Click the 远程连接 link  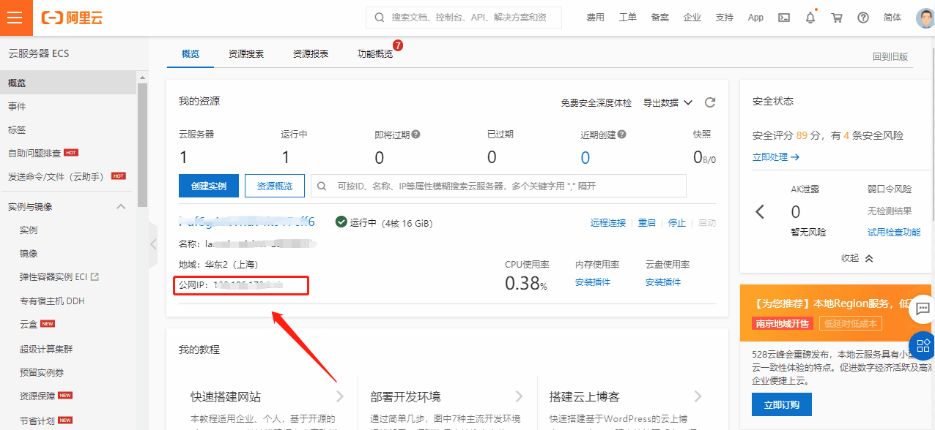tap(608, 223)
